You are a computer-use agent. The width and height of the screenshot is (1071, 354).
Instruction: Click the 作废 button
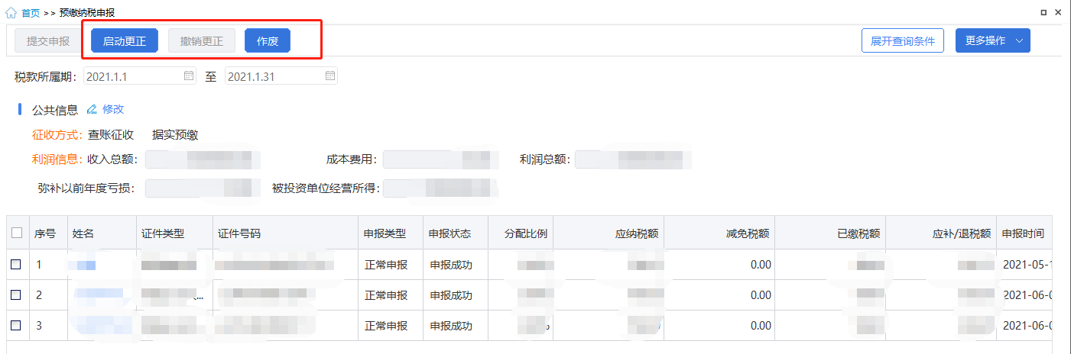(268, 41)
